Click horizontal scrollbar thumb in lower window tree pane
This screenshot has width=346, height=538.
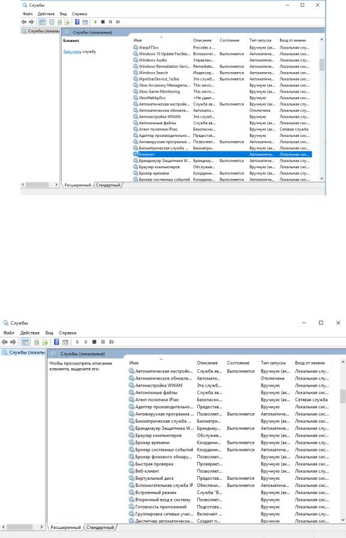pos(20,527)
